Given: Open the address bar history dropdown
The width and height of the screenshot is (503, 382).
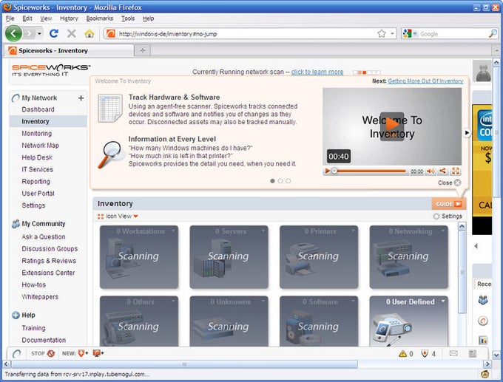Looking at the screenshot, I should tap(392, 33).
